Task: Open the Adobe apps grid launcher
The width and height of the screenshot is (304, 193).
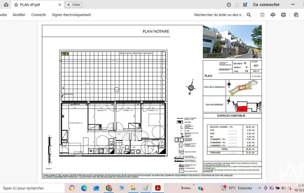Action: coord(245,5)
